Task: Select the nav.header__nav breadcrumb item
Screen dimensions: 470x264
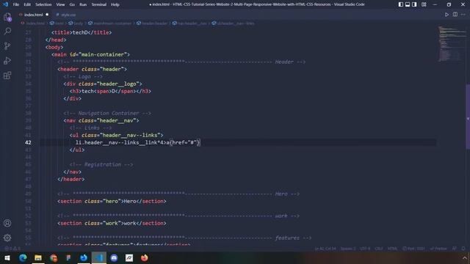Action: coord(189,23)
